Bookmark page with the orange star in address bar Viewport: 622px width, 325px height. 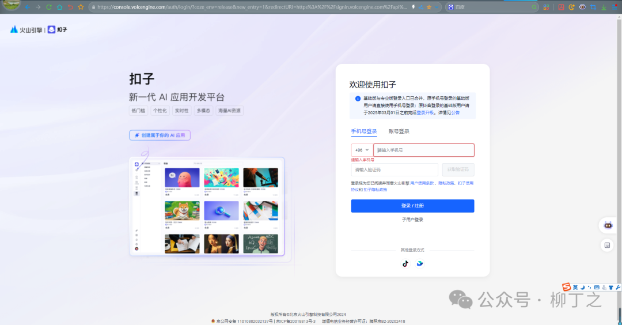tap(429, 7)
